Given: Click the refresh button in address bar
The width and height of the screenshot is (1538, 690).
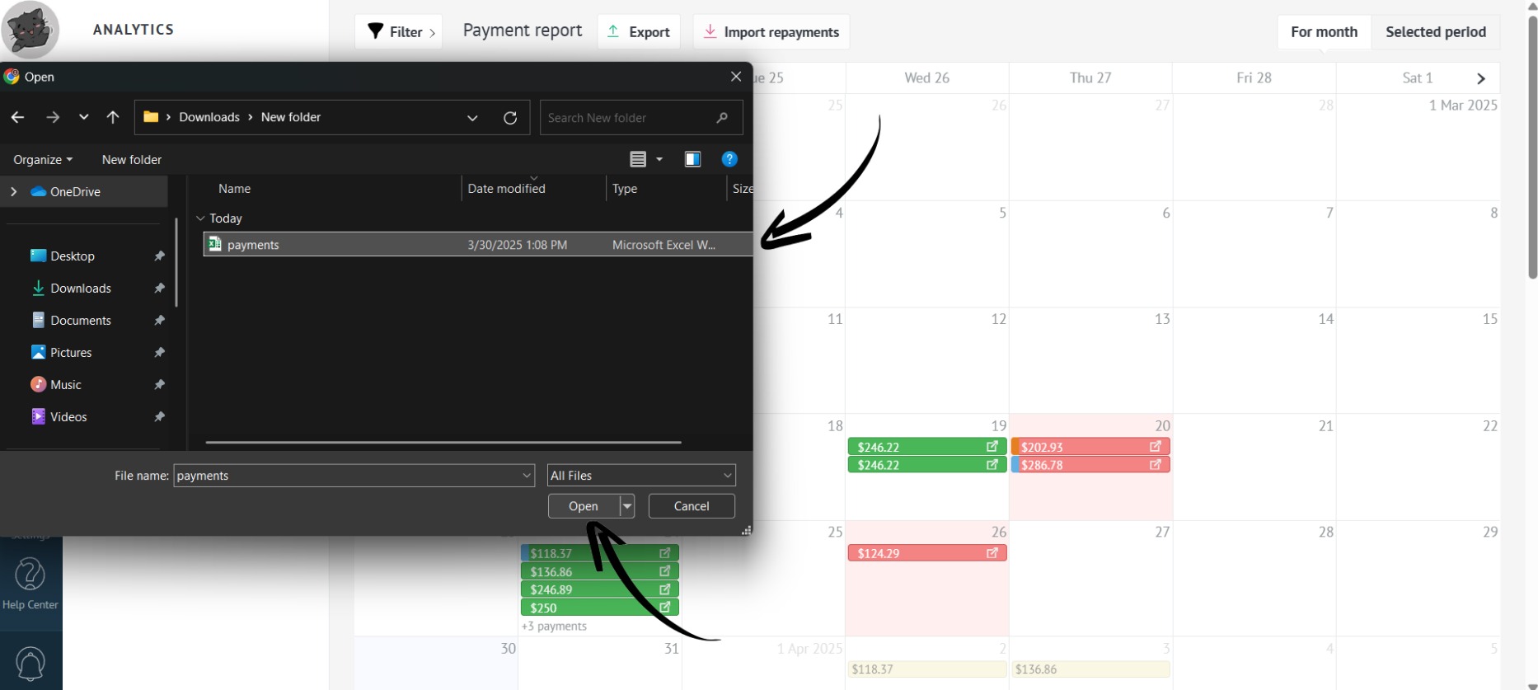Looking at the screenshot, I should 510,118.
